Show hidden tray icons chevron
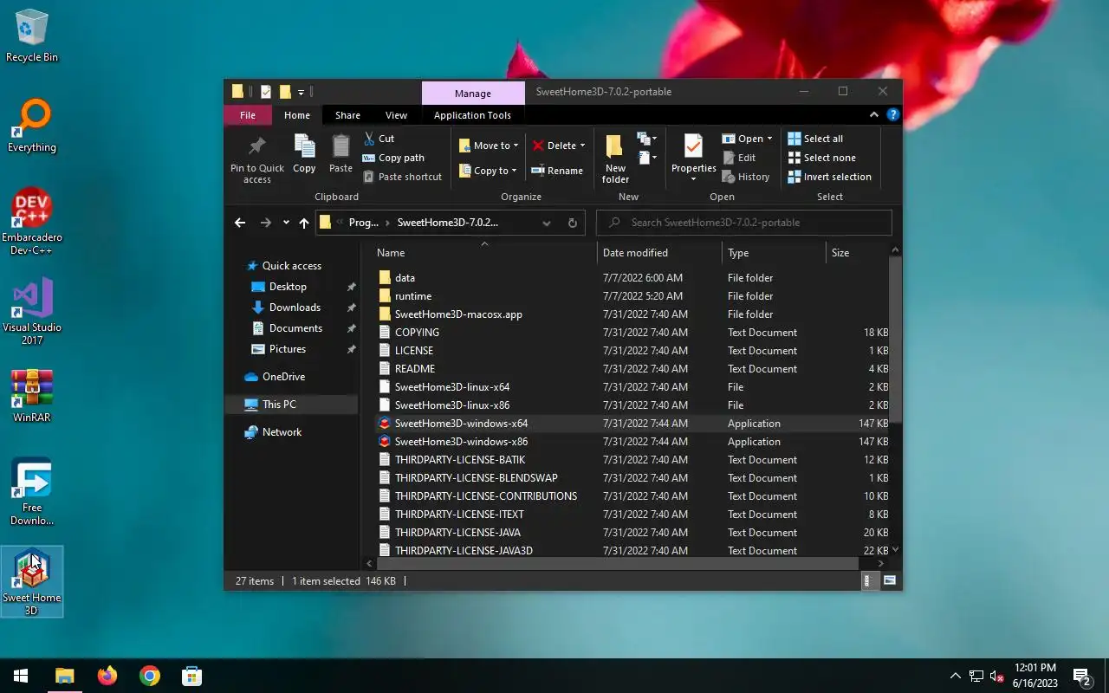Image resolution: width=1109 pixels, height=693 pixels. 956,676
